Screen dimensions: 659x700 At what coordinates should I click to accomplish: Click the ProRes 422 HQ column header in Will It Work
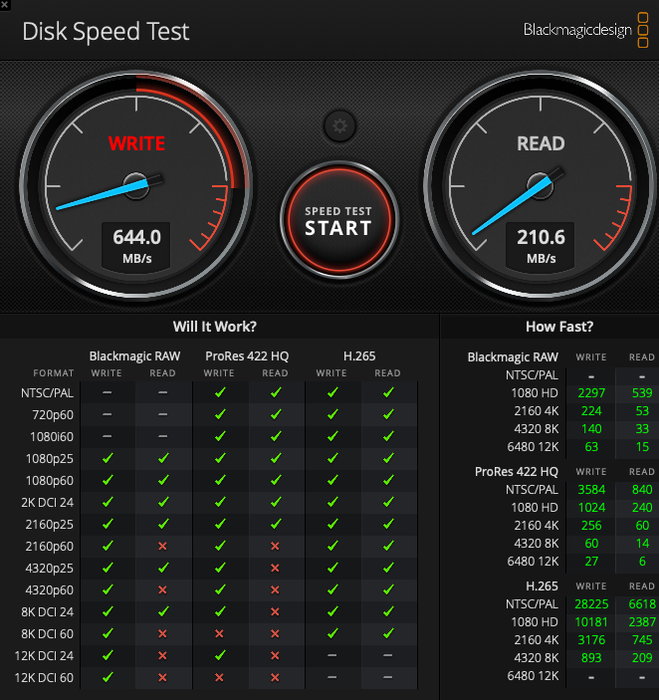(x=247, y=356)
